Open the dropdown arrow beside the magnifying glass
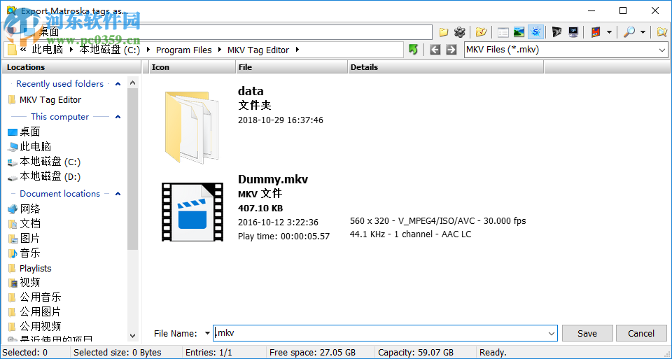 pos(643,32)
